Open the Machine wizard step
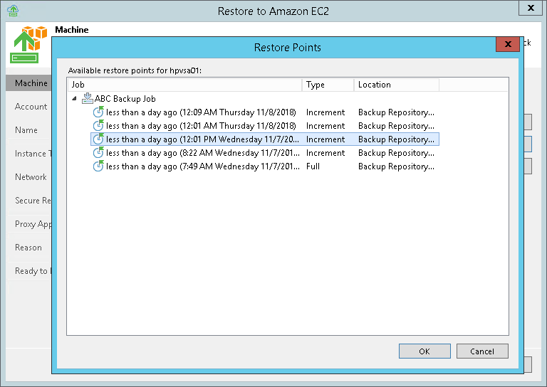This screenshot has width=547, height=387. pyautogui.click(x=31, y=83)
